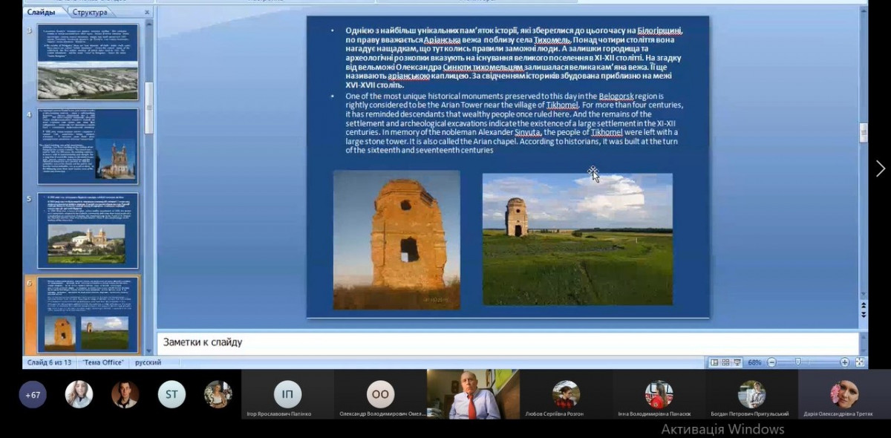The image size is (891, 438).
Task: Open Slide Sorter view
Action: coord(725,362)
